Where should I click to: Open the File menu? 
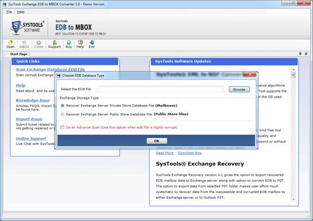[9, 12]
